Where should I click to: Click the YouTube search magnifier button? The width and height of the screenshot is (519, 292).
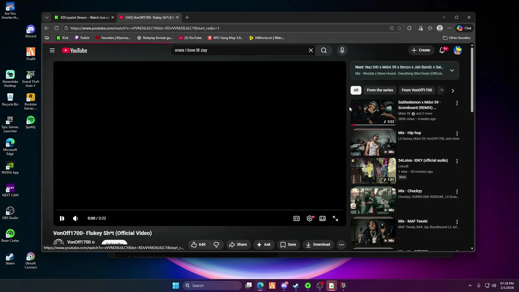tap(324, 50)
